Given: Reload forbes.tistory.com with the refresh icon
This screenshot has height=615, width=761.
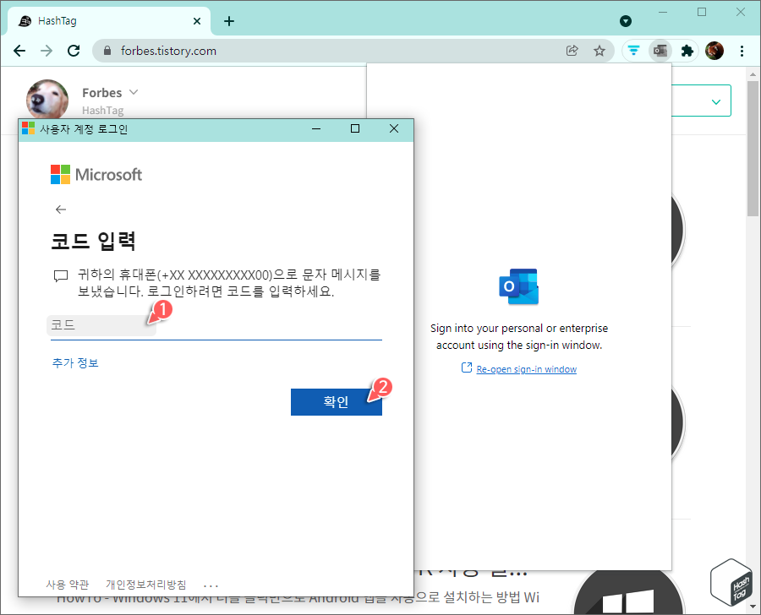Looking at the screenshot, I should coord(74,51).
